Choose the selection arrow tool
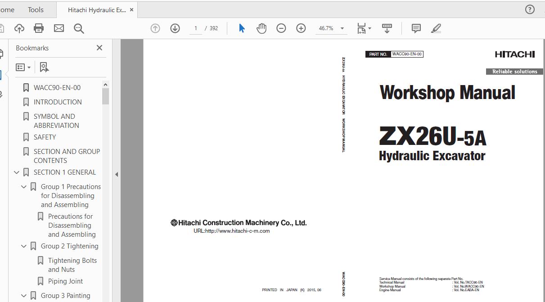The image size is (545, 302). pos(242,28)
